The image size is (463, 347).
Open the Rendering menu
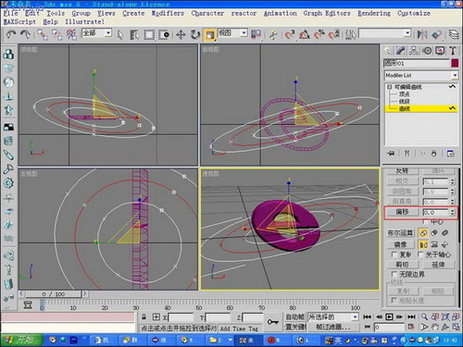[x=374, y=13]
